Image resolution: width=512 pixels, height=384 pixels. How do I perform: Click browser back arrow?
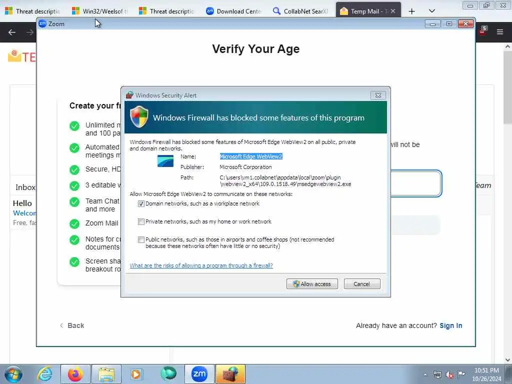coord(12,32)
